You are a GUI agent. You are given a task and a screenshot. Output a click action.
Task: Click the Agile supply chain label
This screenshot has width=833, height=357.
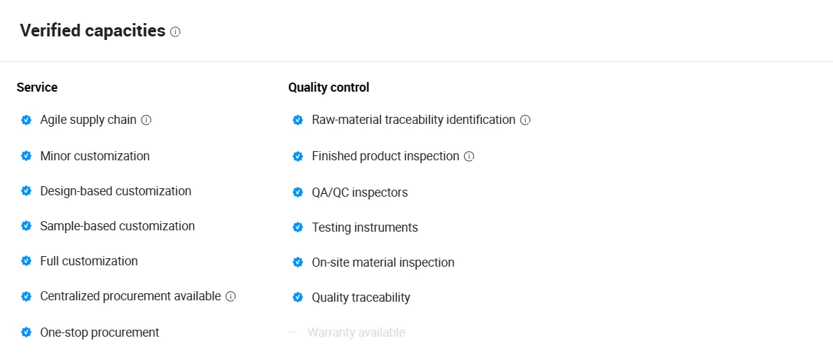88,120
